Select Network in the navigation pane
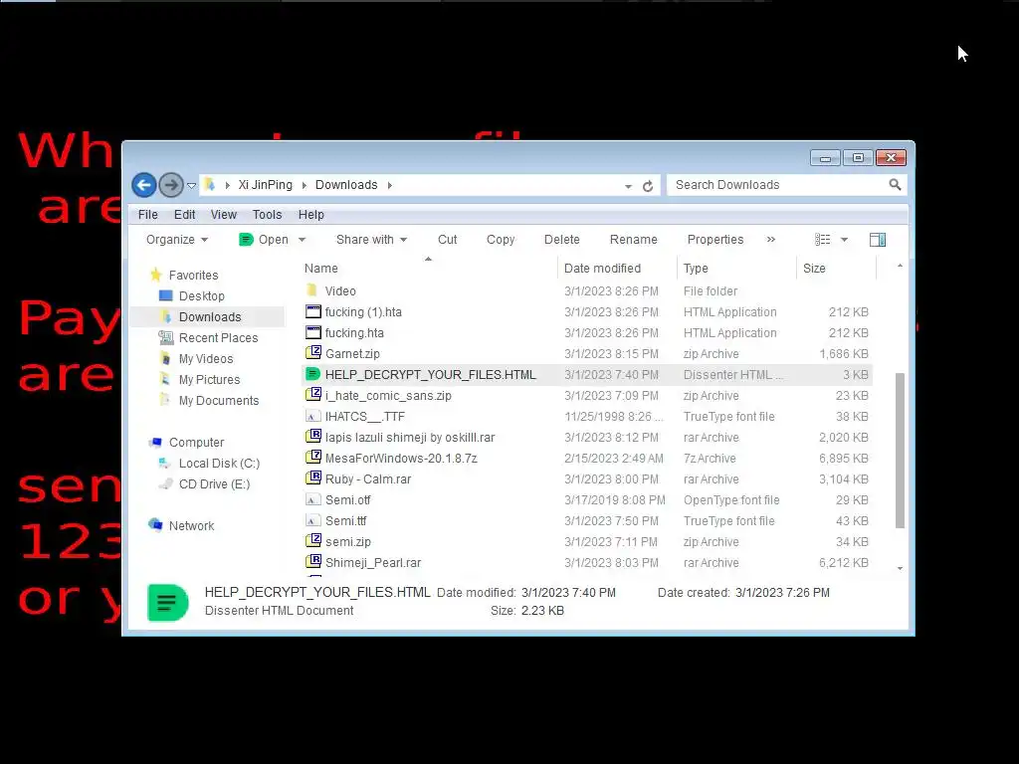Screen dimensions: 1019x764 point(191,525)
